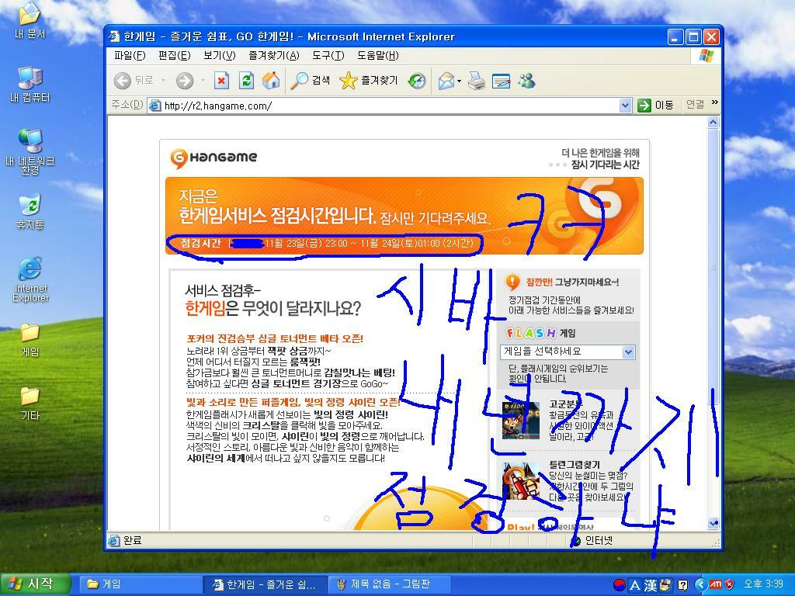This screenshot has width=795, height=596.
Task: Click the 고군분투 game thumbnail
Action: point(521,420)
